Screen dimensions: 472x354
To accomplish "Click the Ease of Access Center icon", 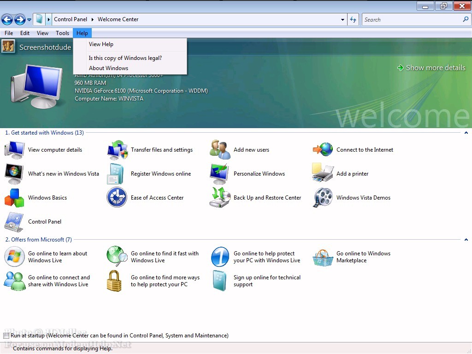I will pos(117,197).
